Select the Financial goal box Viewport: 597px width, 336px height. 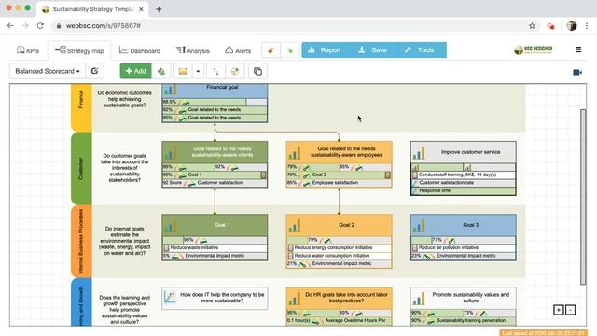coord(215,103)
